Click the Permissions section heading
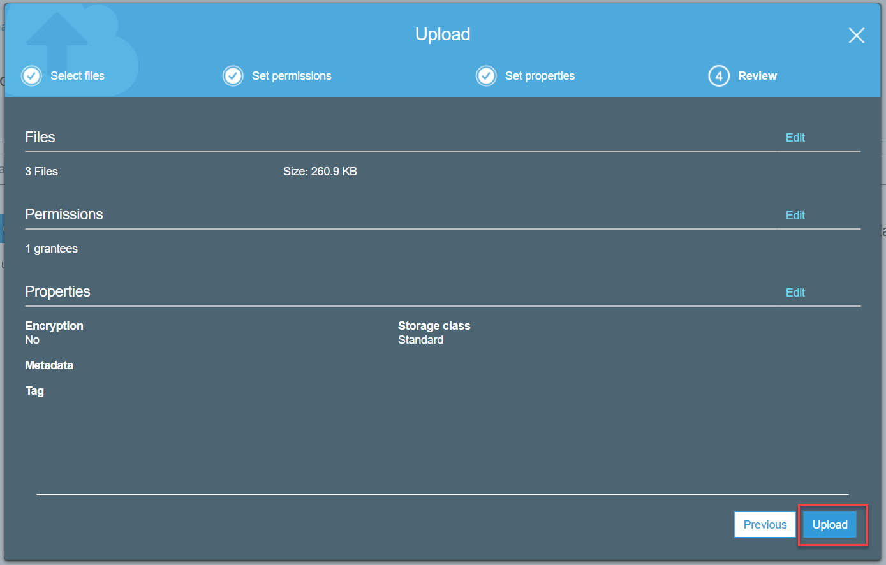The width and height of the screenshot is (886, 565). click(64, 214)
